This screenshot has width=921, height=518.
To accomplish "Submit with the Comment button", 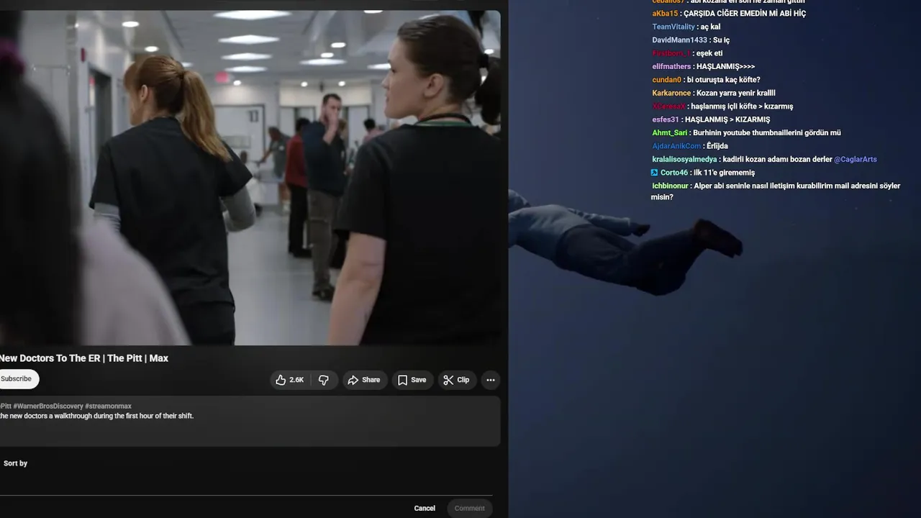I will [470, 508].
